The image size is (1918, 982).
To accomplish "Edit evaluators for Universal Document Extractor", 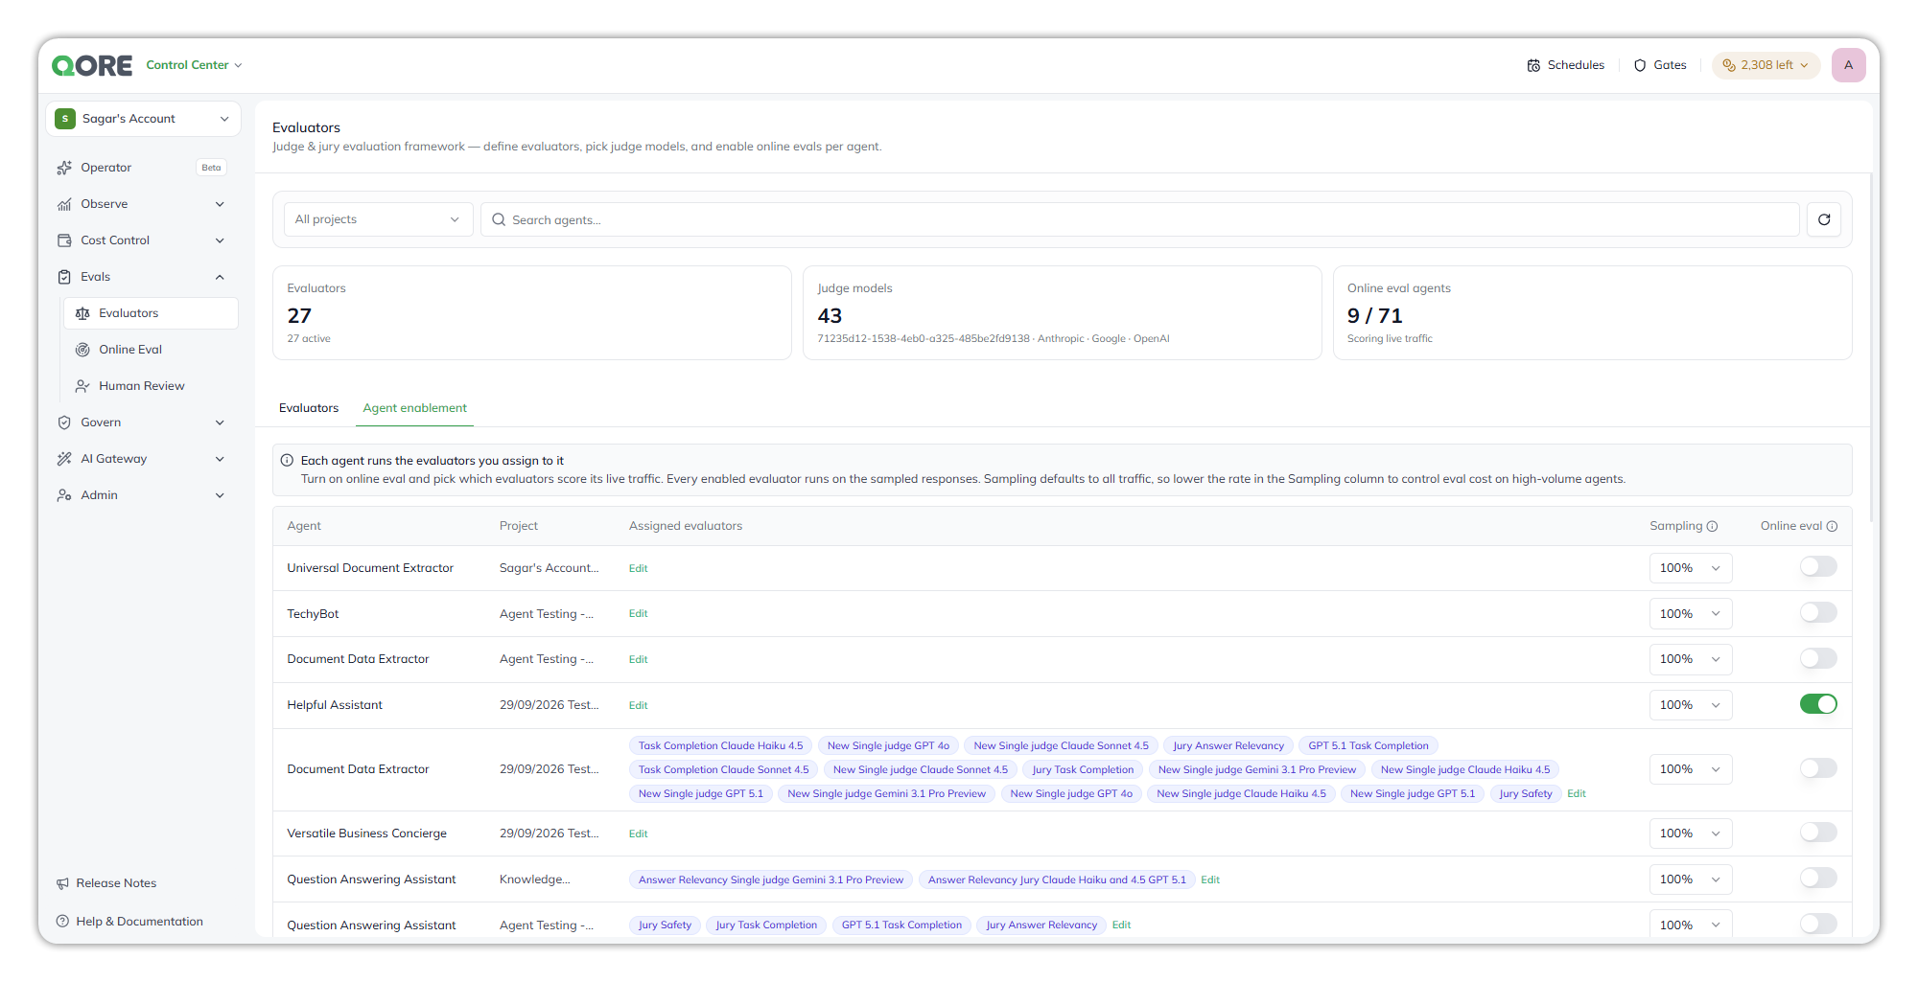I will (x=638, y=568).
